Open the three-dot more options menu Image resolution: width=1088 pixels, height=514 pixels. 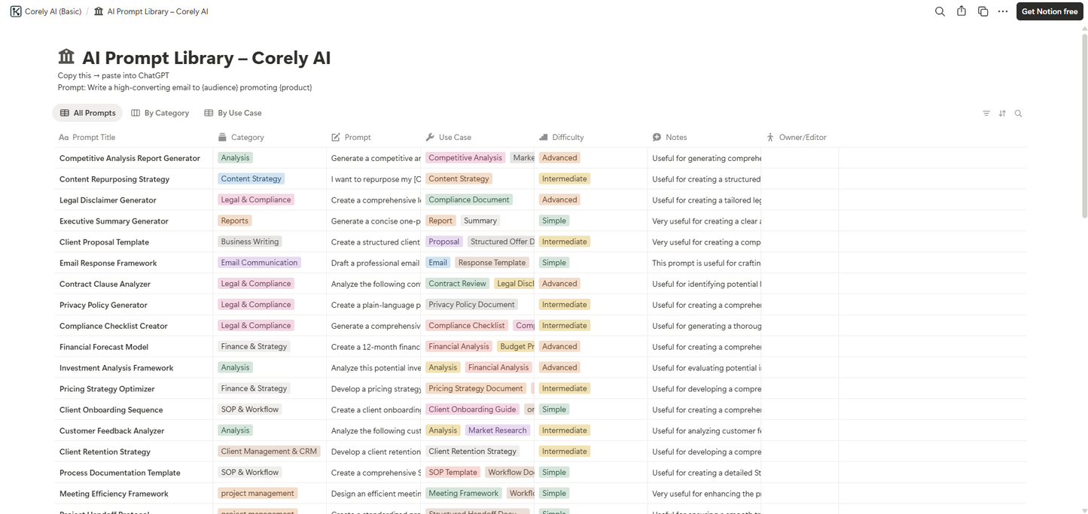coord(1003,11)
